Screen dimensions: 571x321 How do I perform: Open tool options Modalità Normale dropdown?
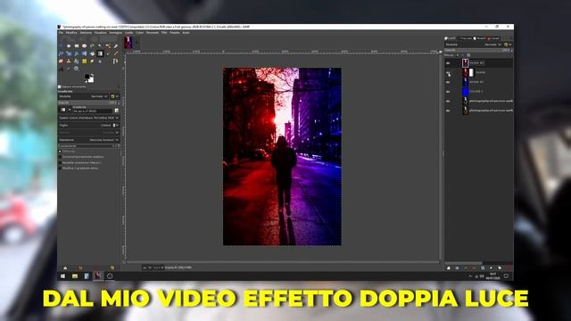tap(84, 96)
